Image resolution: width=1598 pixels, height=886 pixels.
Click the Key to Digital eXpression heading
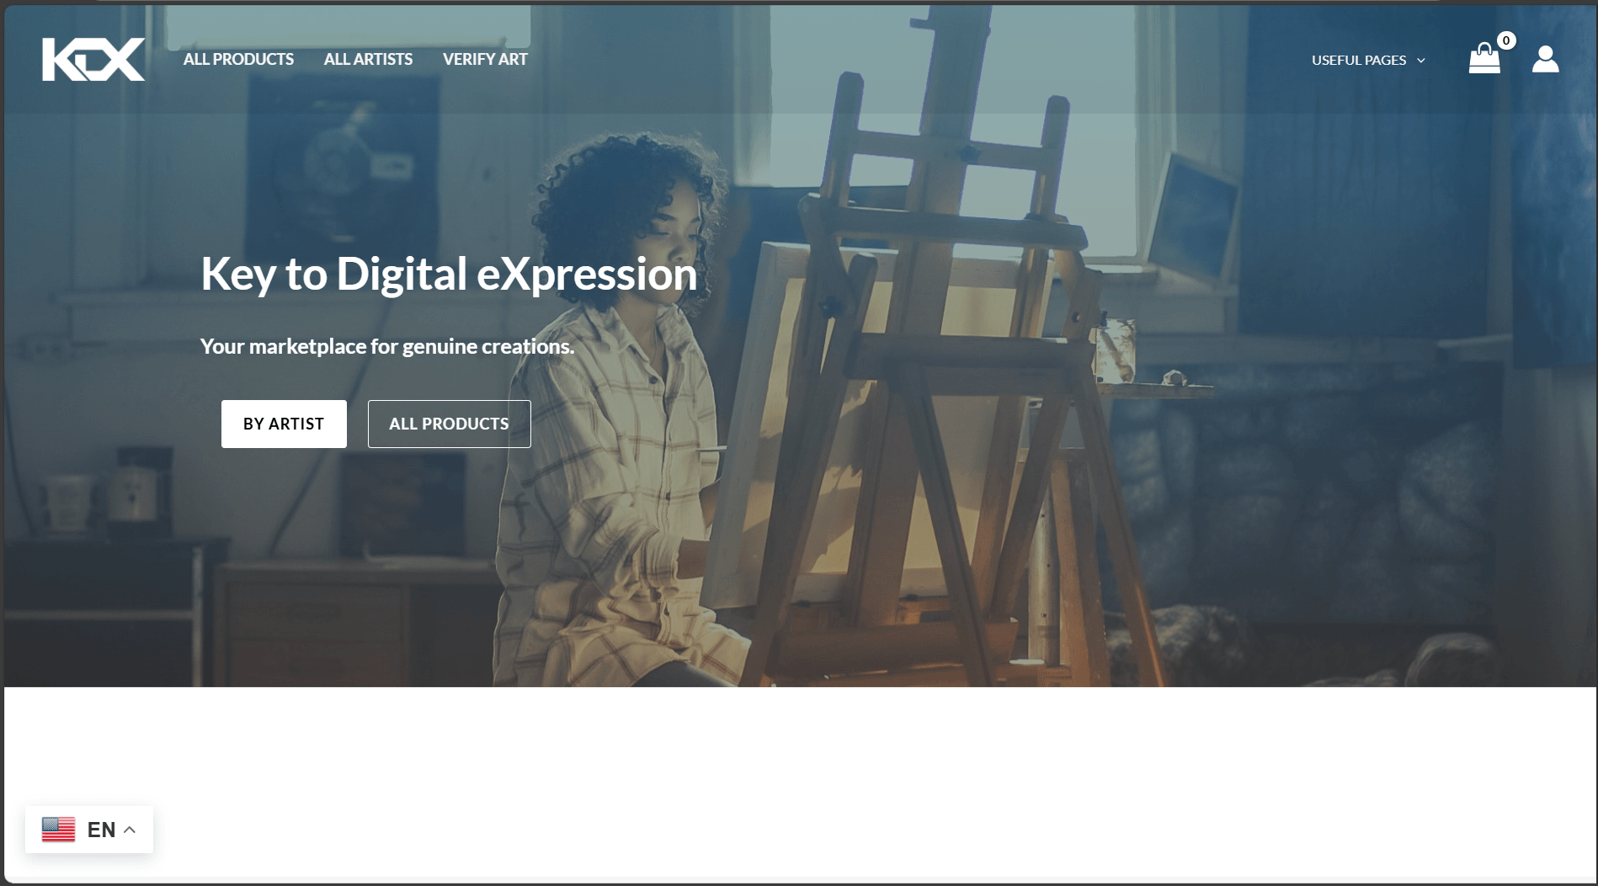pos(449,274)
